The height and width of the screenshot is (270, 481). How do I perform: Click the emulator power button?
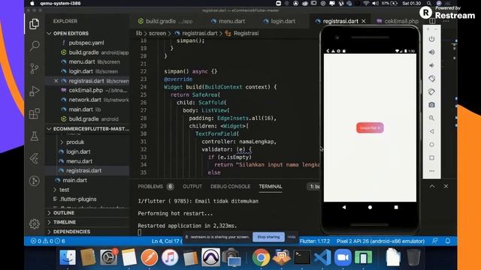point(431,39)
